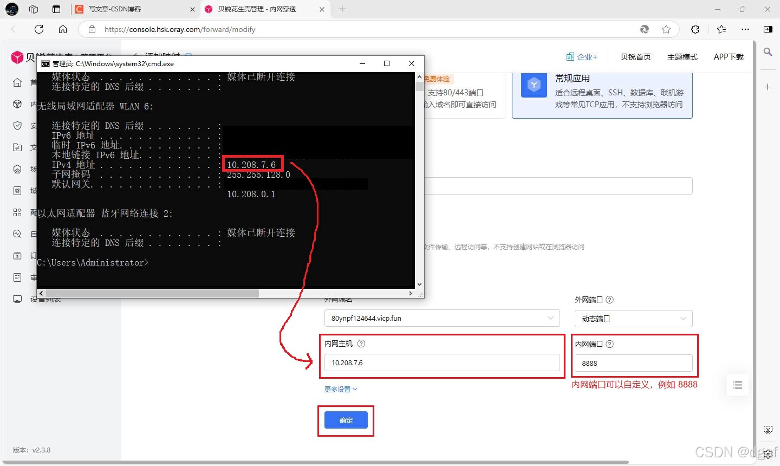This screenshot has height=466, width=780.
Task: Open the search icon in the Edge sidebar
Action: [x=768, y=52]
